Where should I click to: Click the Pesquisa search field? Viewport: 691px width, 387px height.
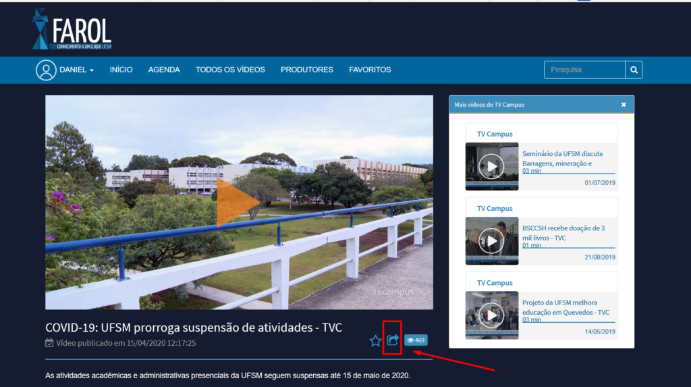584,70
